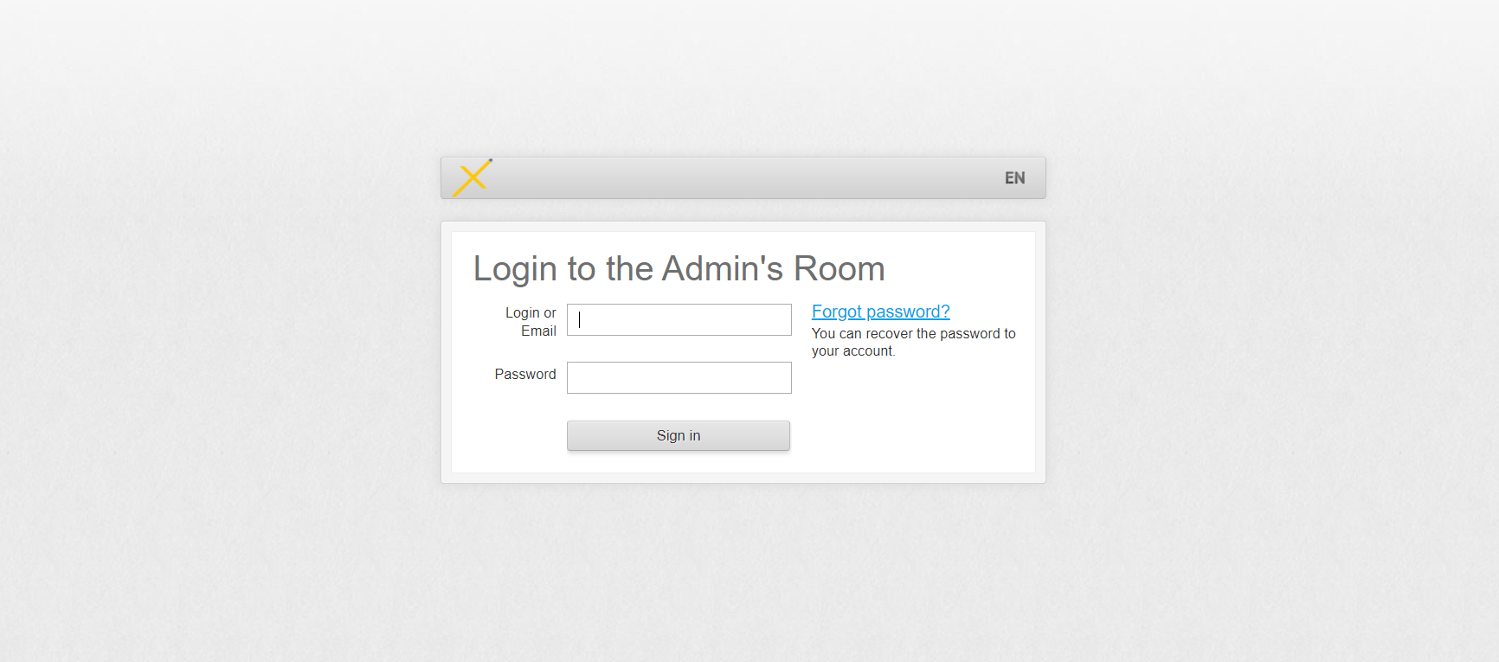
Task: Submit the admin login form
Action: coord(678,435)
